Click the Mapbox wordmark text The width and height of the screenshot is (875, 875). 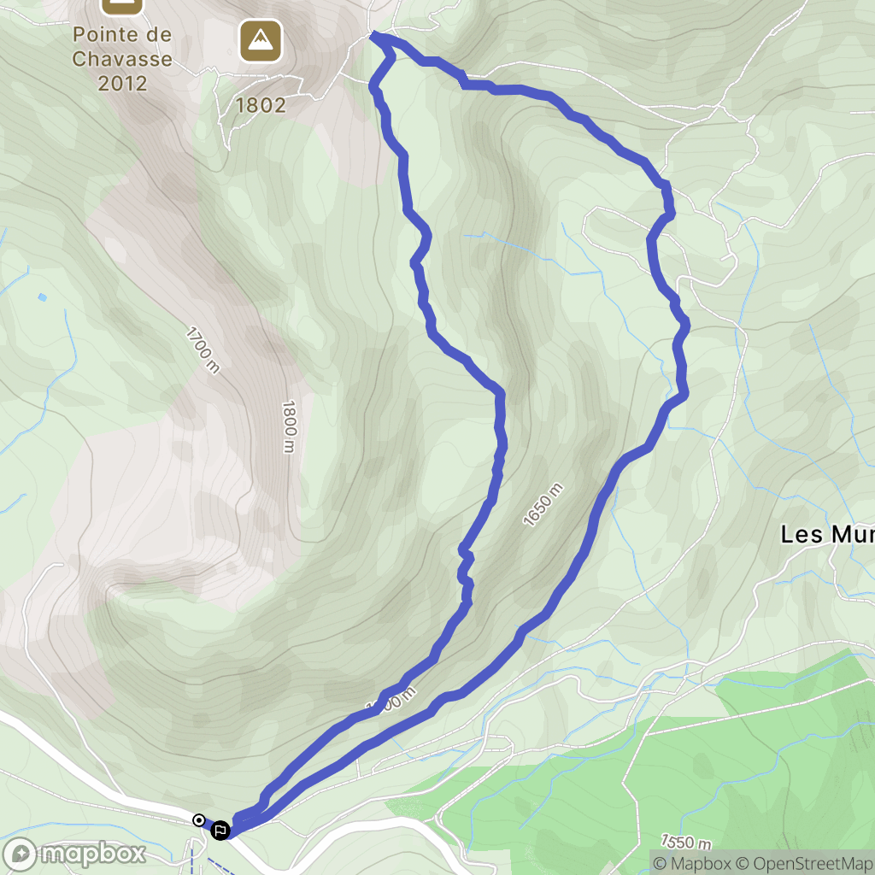93,854
